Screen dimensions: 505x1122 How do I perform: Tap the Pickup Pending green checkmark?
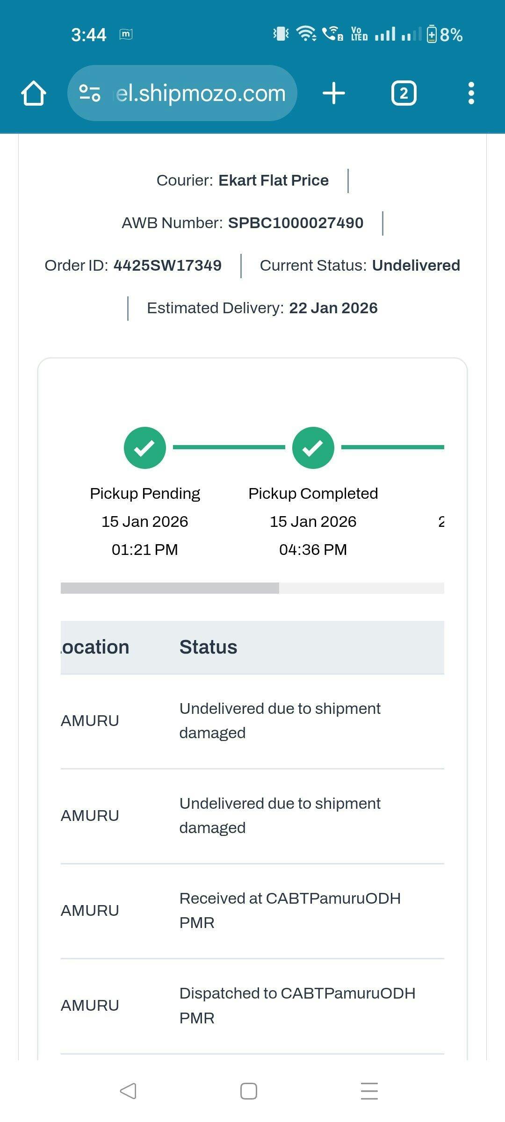[145, 447]
